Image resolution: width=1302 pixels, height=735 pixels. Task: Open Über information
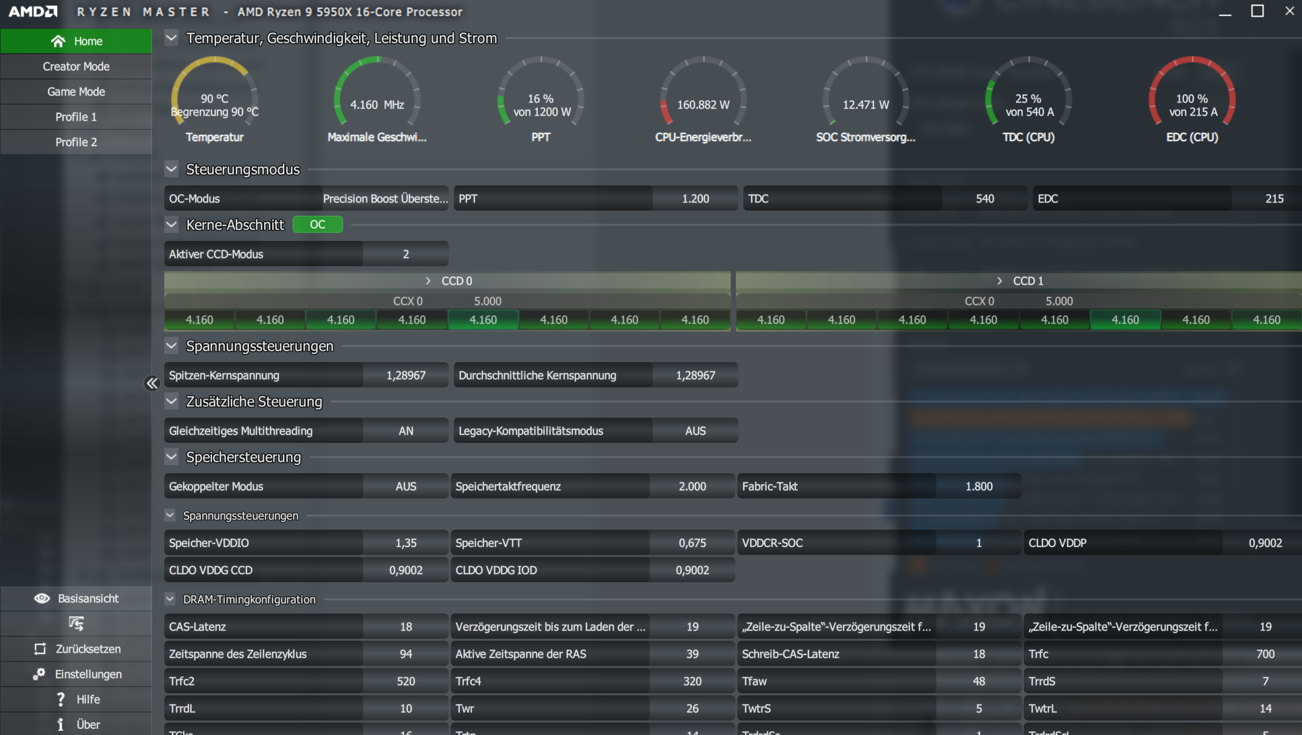click(x=76, y=724)
